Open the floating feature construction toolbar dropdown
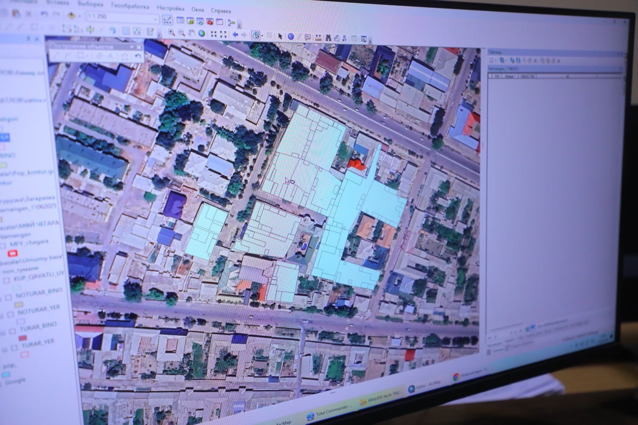This screenshot has height=425, width=638. coord(132,47)
